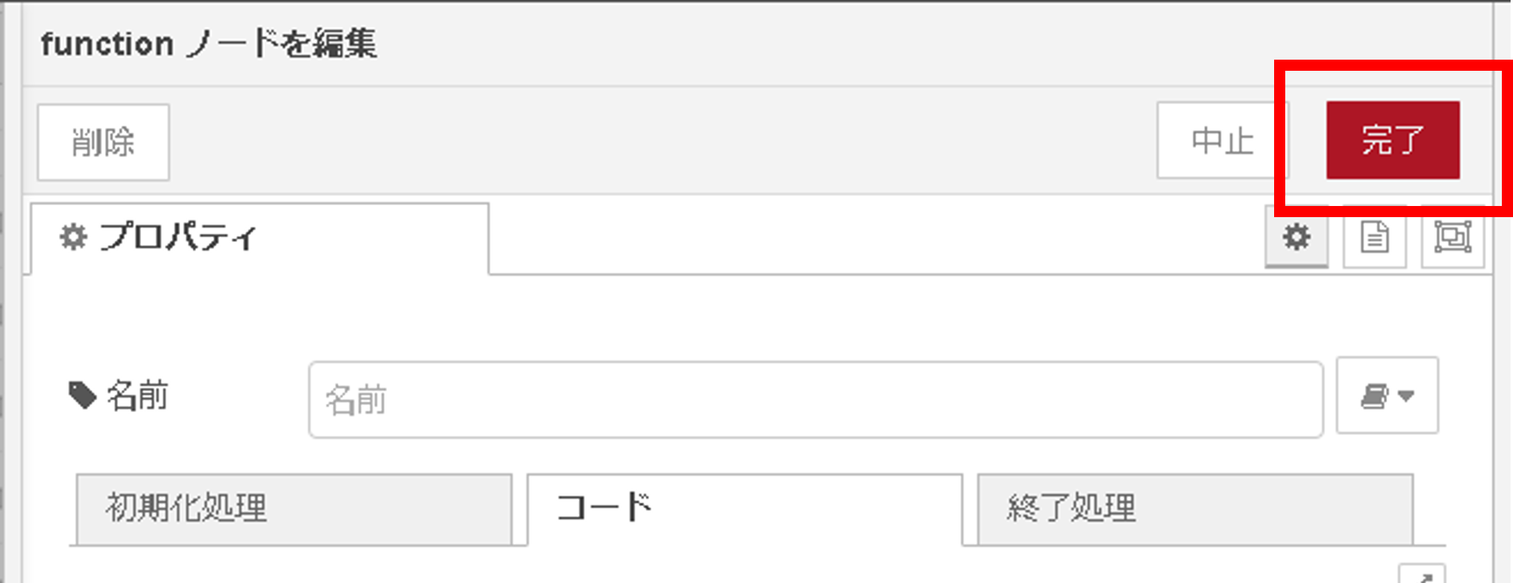The width and height of the screenshot is (1513, 583).
Task: Focus the 名前 text input field
Action: [x=816, y=399]
